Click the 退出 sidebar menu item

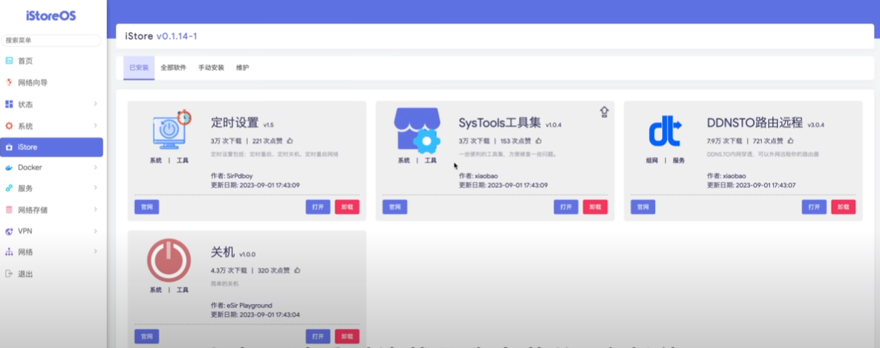[x=52, y=273]
